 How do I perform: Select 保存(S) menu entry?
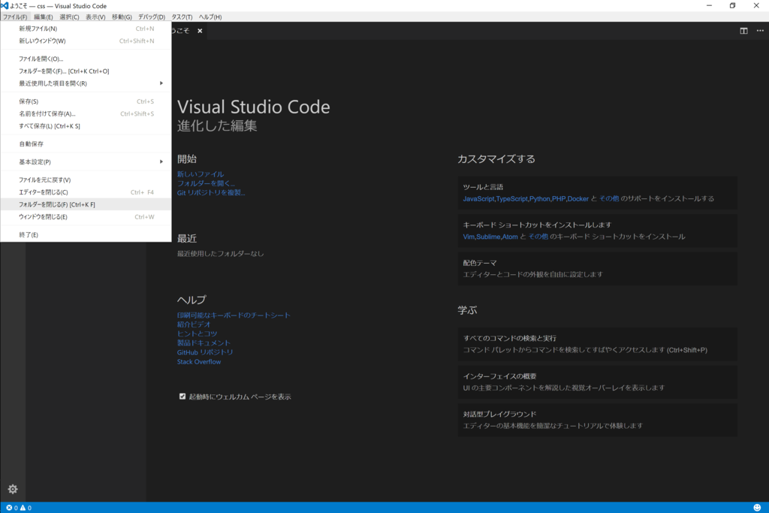(x=86, y=101)
